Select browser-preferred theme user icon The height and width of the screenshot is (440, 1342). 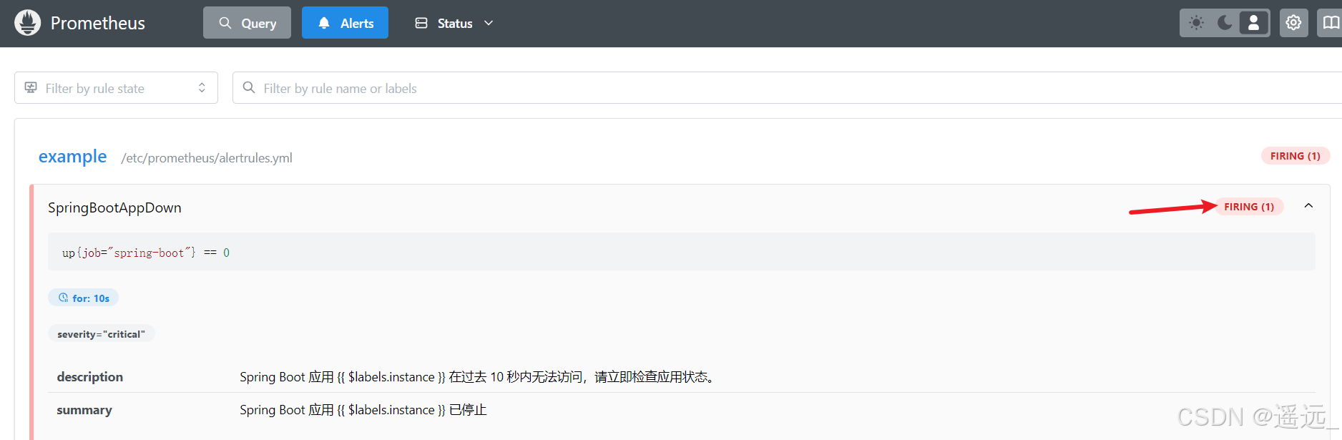[1253, 23]
